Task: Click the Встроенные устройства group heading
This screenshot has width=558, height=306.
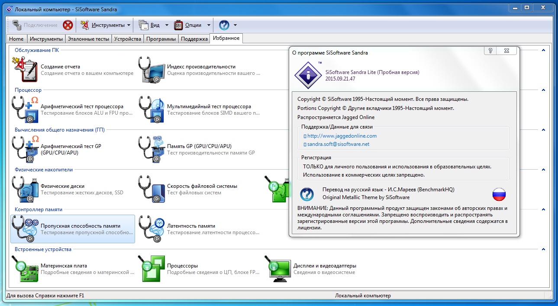Action: click(x=43, y=249)
